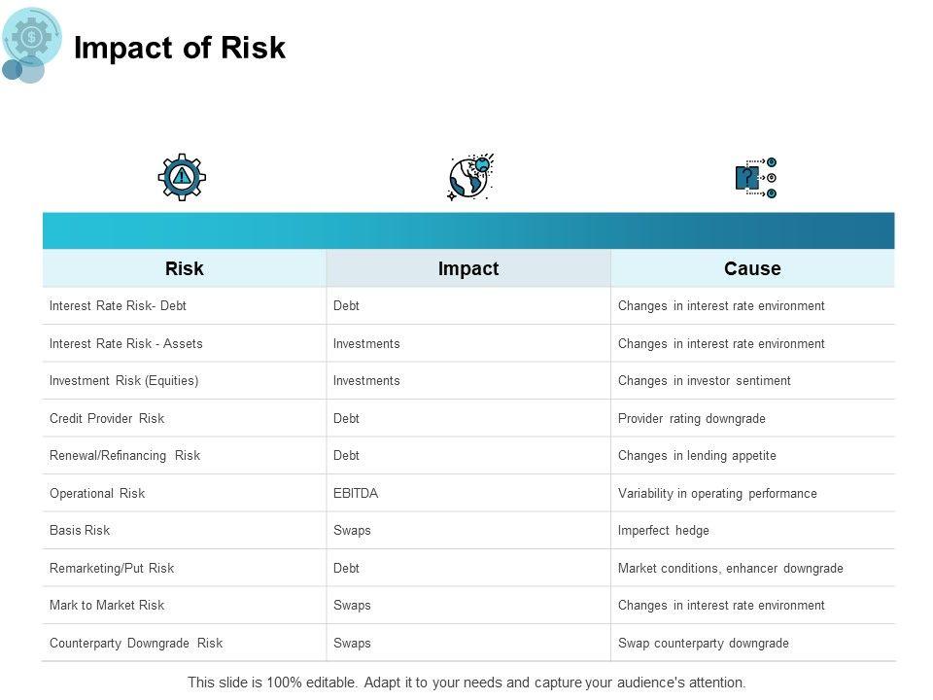Click the gear dollar logo icon

click(x=31, y=39)
